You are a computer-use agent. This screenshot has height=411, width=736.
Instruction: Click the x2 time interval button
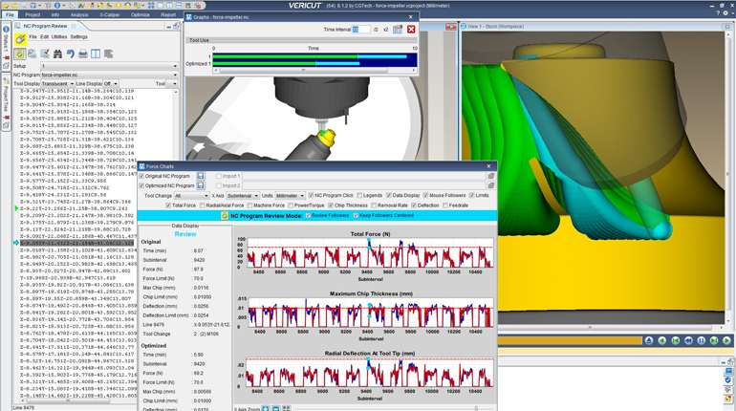tap(385, 30)
